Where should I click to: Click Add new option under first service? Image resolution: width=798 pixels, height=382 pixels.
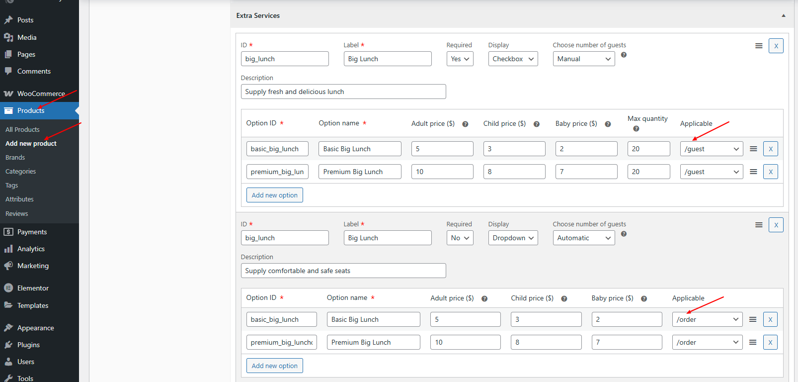[274, 195]
